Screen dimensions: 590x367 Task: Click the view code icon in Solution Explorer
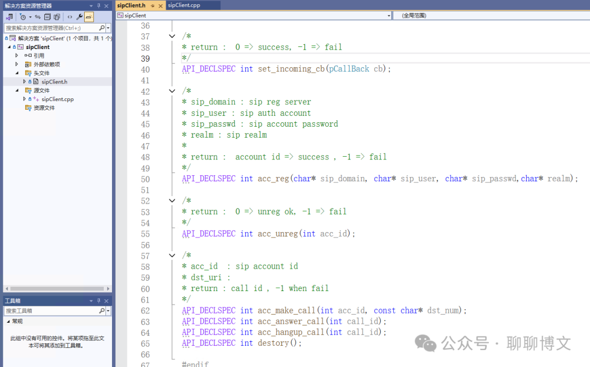(x=70, y=17)
